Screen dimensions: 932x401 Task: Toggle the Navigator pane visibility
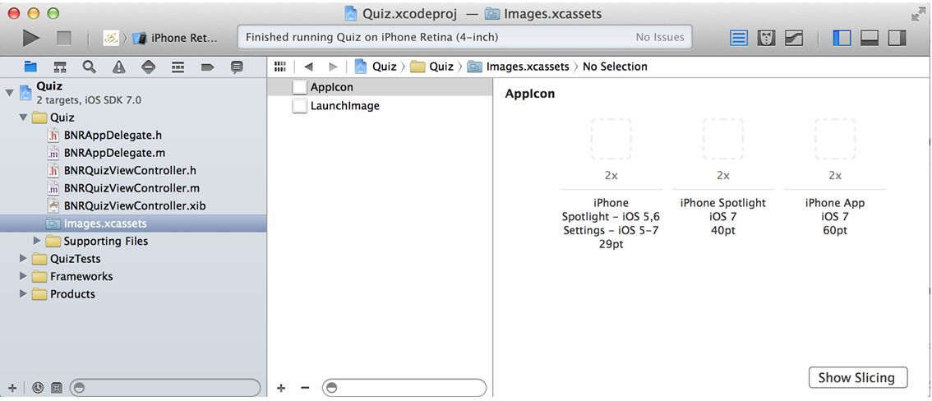pos(842,38)
